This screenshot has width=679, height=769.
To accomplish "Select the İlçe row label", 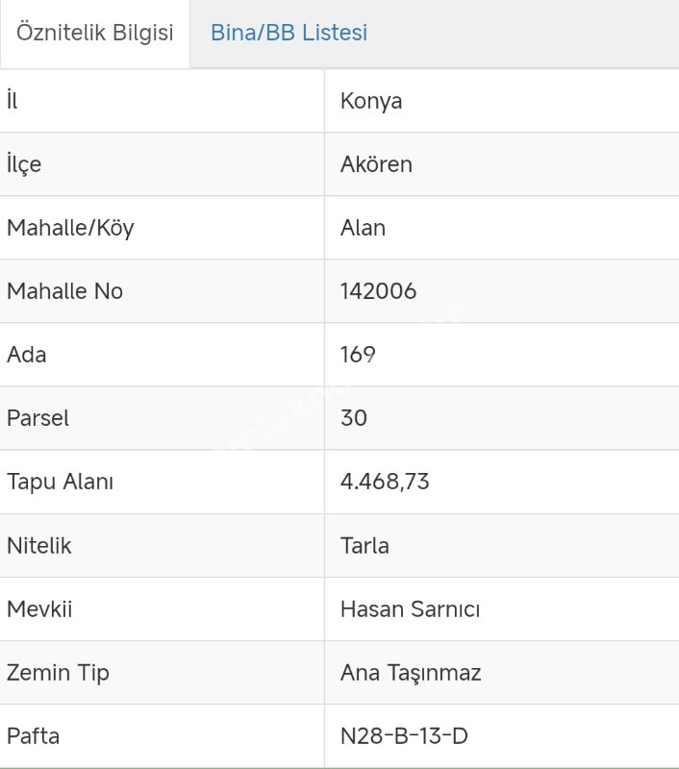I will (24, 164).
